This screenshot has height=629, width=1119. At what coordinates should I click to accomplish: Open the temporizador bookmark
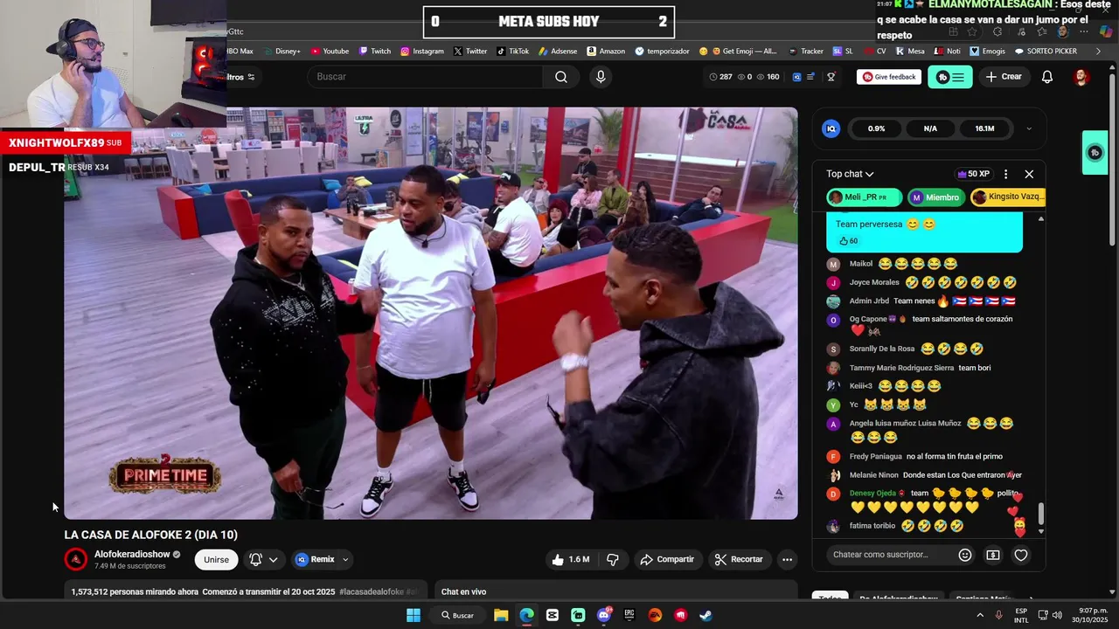point(663,52)
